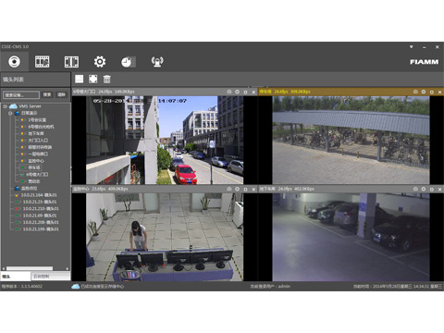
Task: Click the fullscreen icon in the video toolbar
Action: (x=93, y=80)
